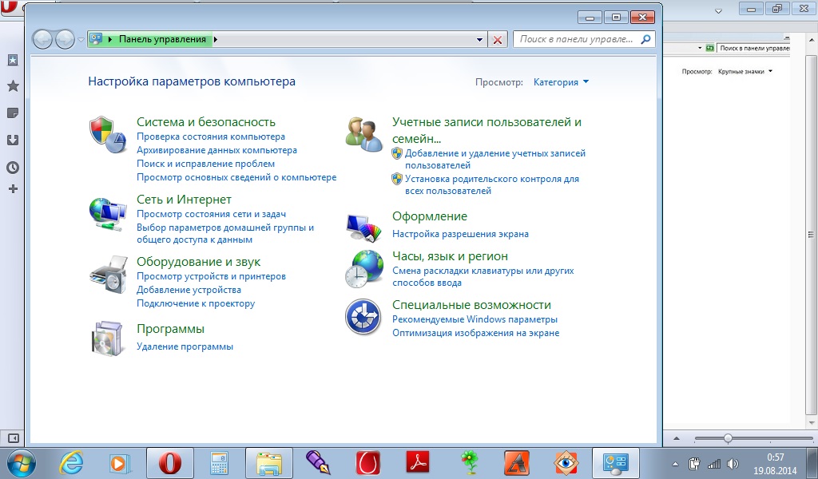Open the Добавление устройства link

pyautogui.click(x=189, y=290)
